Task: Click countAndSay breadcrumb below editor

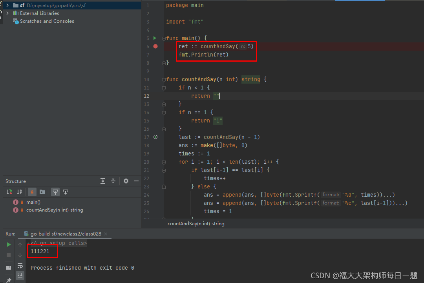Action: click(x=196, y=224)
